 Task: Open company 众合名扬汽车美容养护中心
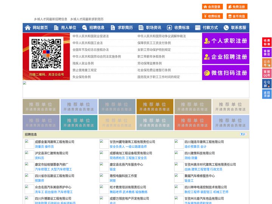(53, 187)
